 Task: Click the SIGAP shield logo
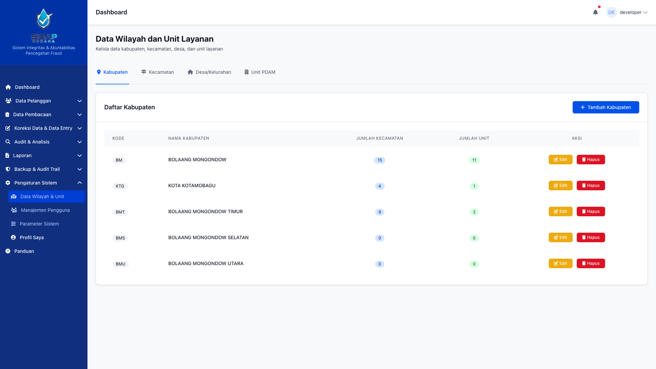tap(44, 19)
